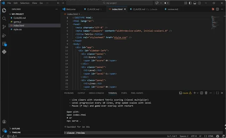Image resolution: width=226 pixels, height=138 pixels.
Task: Go back with the left arrow
Action: (x=58, y=3)
